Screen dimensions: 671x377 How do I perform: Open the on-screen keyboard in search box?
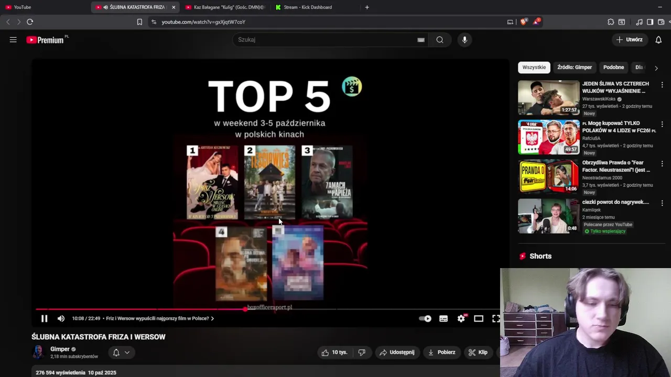click(x=421, y=40)
